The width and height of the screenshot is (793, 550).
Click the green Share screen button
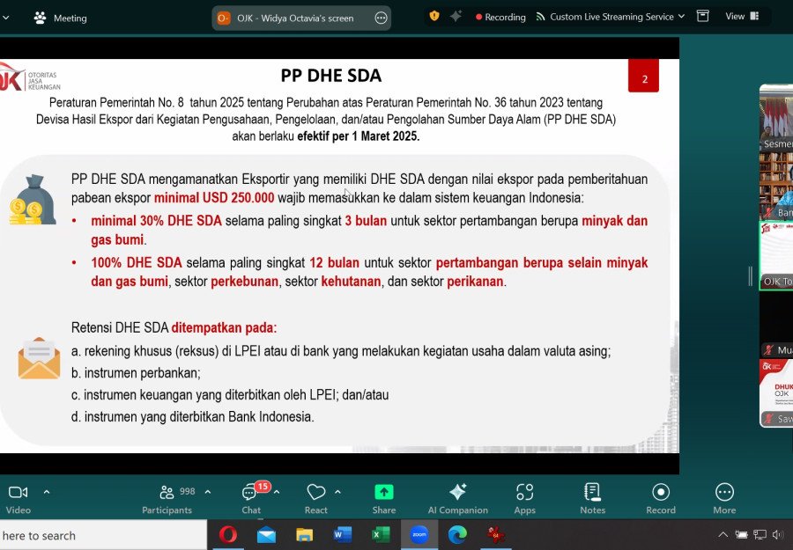click(x=384, y=498)
